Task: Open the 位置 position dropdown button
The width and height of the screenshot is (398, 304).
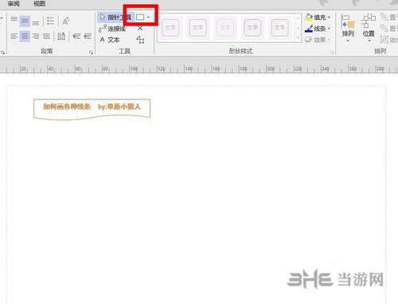Action: [369, 28]
